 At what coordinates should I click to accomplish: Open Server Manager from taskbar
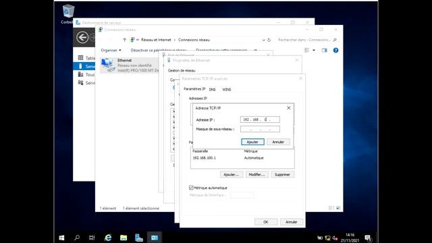point(139,238)
